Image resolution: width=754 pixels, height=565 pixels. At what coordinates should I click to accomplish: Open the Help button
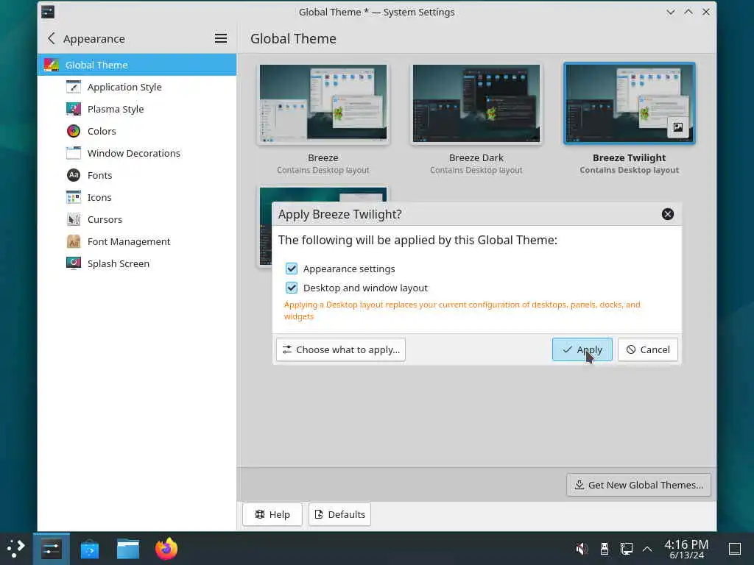pos(272,514)
